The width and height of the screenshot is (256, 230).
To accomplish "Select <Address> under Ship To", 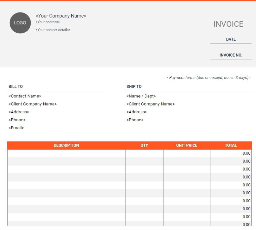I will 137,112.
